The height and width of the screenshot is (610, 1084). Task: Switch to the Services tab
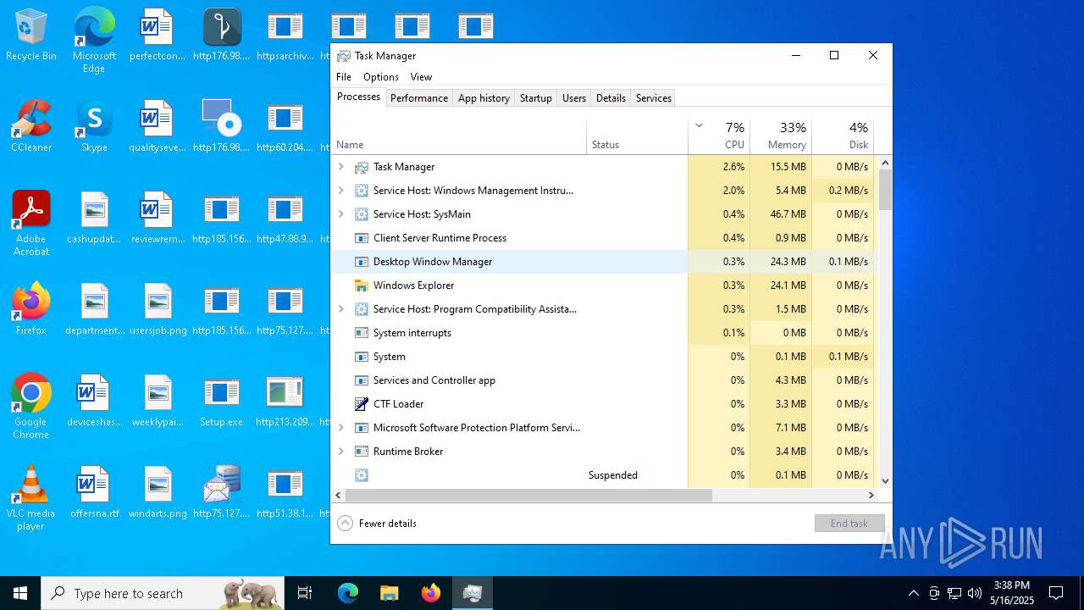pyautogui.click(x=654, y=98)
